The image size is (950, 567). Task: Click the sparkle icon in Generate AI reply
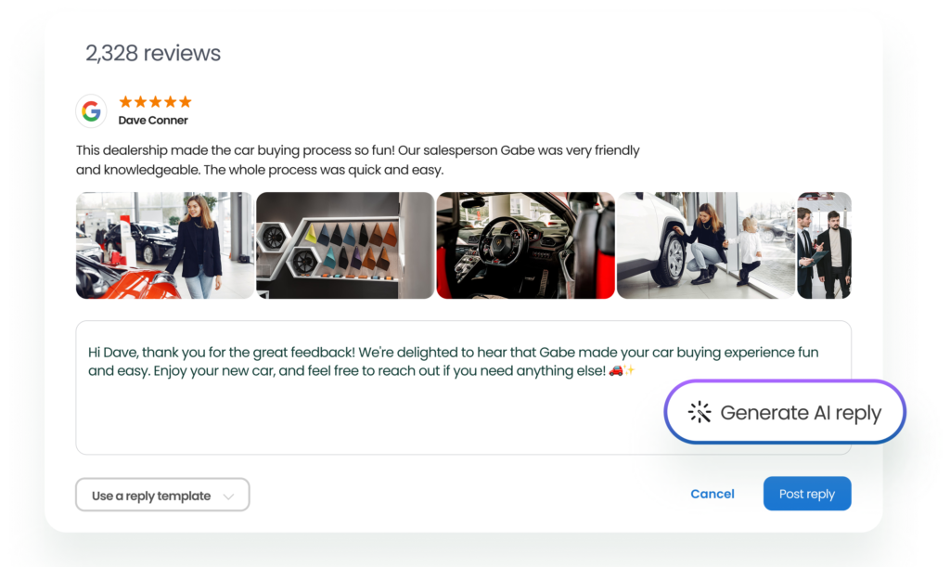[700, 412]
